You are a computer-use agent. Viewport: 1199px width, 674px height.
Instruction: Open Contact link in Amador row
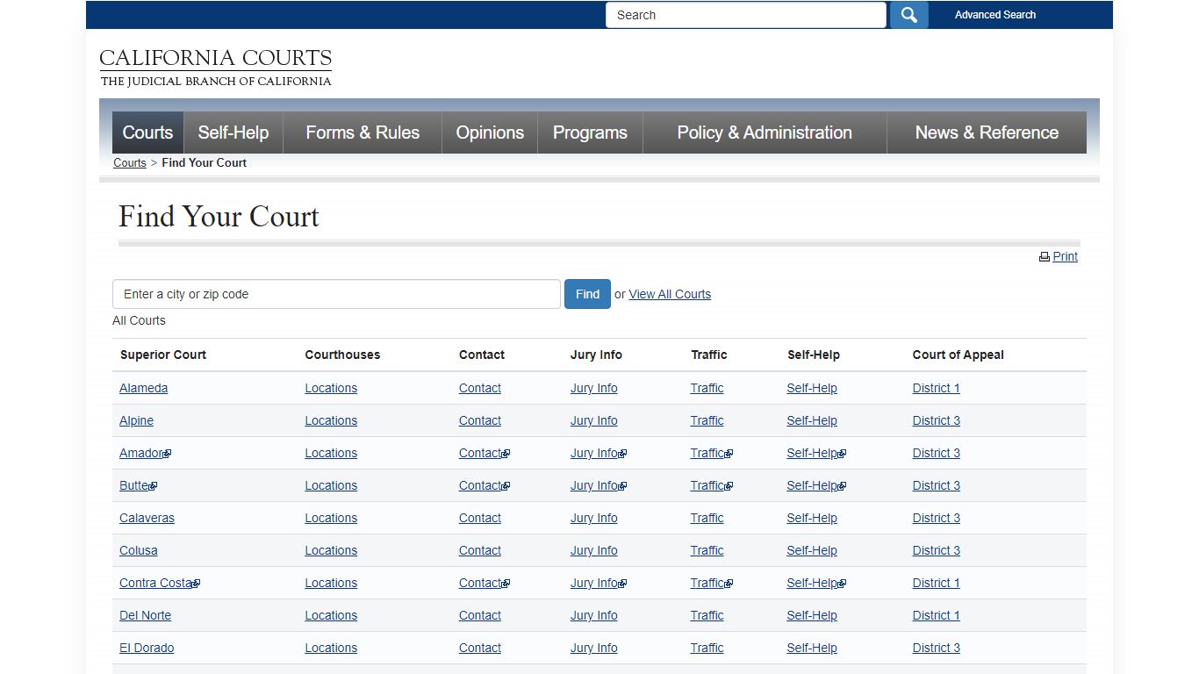[x=485, y=453]
